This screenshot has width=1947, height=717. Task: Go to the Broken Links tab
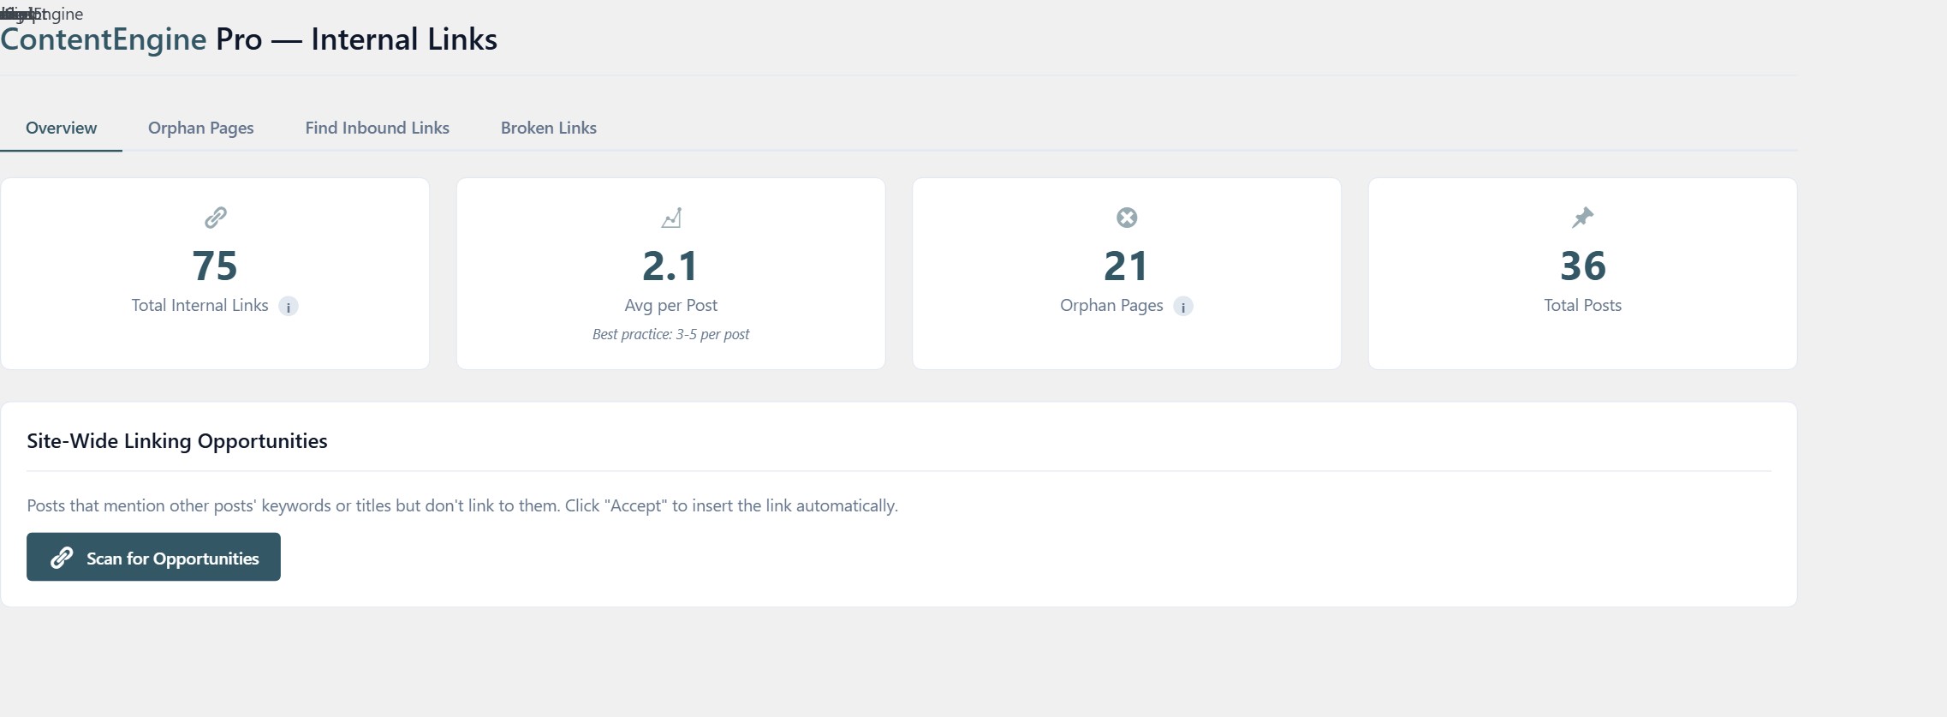tap(548, 128)
